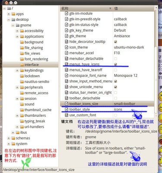Click the hide_decorator_tooltip key icon

tap(67, 42)
